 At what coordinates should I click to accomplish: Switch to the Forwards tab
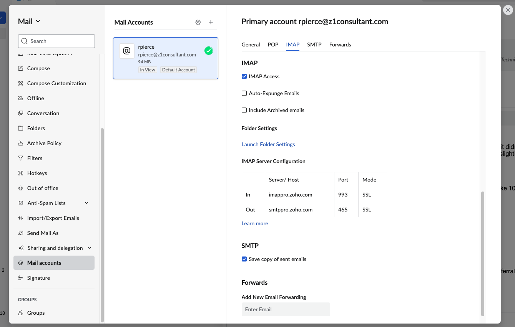340,45
